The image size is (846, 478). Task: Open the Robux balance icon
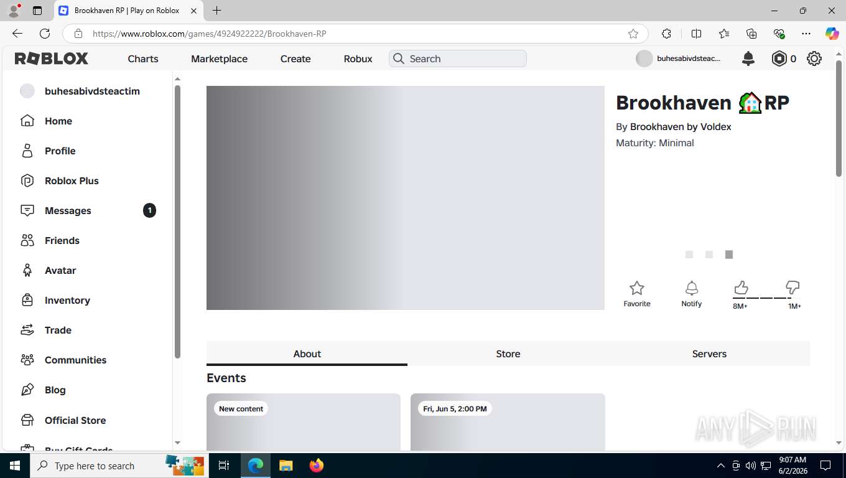tap(779, 59)
